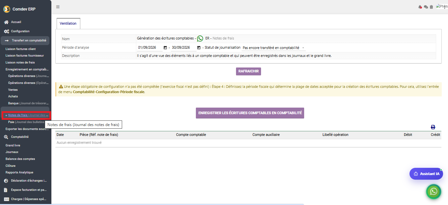The width and height of the screenshot is (448, 205).
Task: Open Paie (Journal des bulletins)
Action: point(26,122)
